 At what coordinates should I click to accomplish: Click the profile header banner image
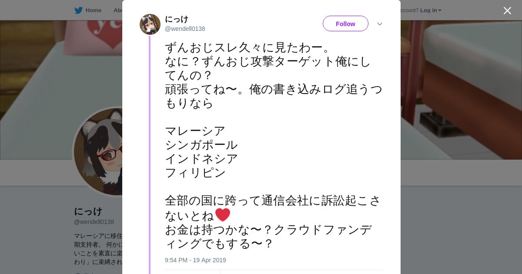coord(457,87)
